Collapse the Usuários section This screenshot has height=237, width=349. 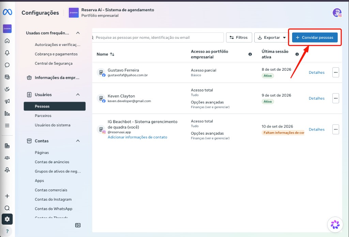pyautogui.click(x=78, y=95)
